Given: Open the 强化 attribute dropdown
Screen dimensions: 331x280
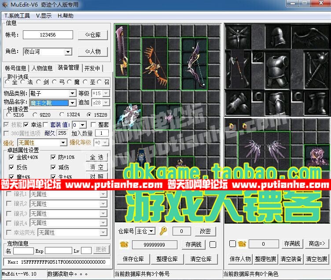Looking at the screenshot, I should (x=63, y=143).
